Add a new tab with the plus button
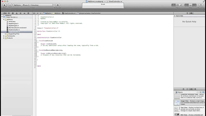Image resolution: width=206 pixels, height=116 pixels. coord(204,10)
